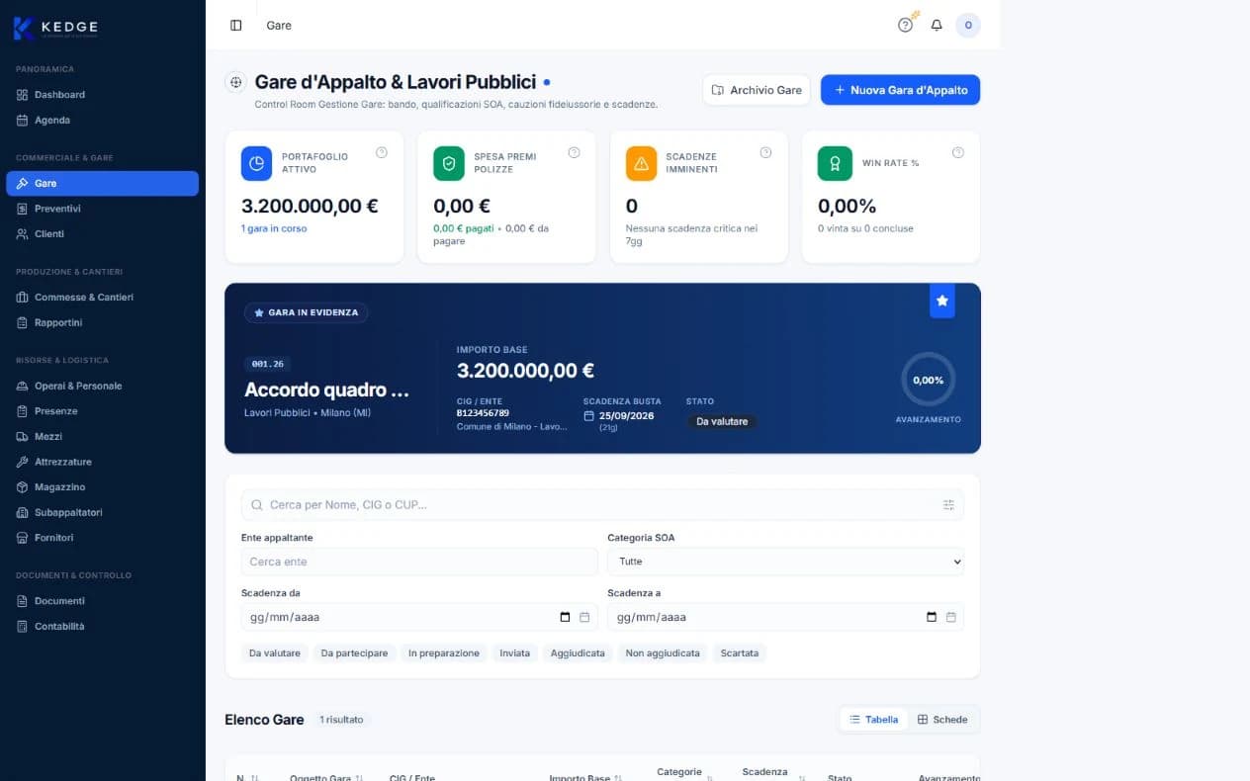Image resolution: width=1250 pixels, height=781 pixels.
Task: Open Magazzino in the sidebar
Action: (x=102, y=487)
